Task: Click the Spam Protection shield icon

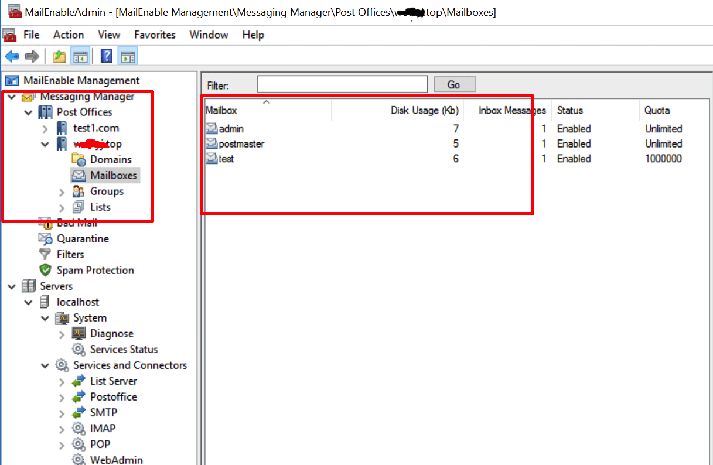Action: (x=45, y=270)
